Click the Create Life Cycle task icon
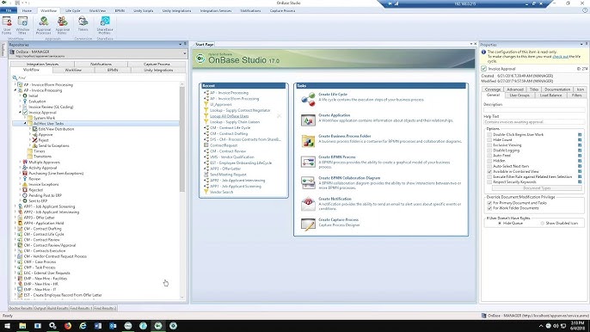 (308, 100)
